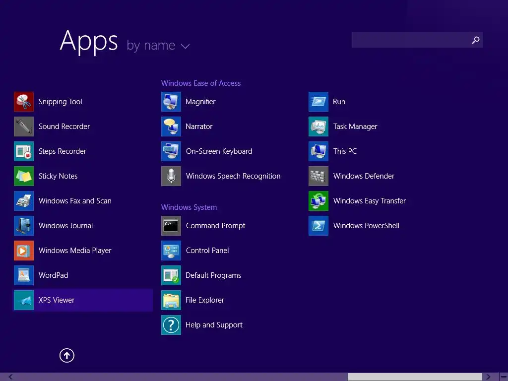Open the Default Programs icon
Viewport: 508px width, 381px height.
pyautogui.click(x=171, y=275)
